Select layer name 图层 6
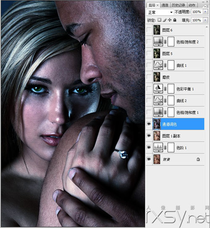 click(x=167, y=30)
